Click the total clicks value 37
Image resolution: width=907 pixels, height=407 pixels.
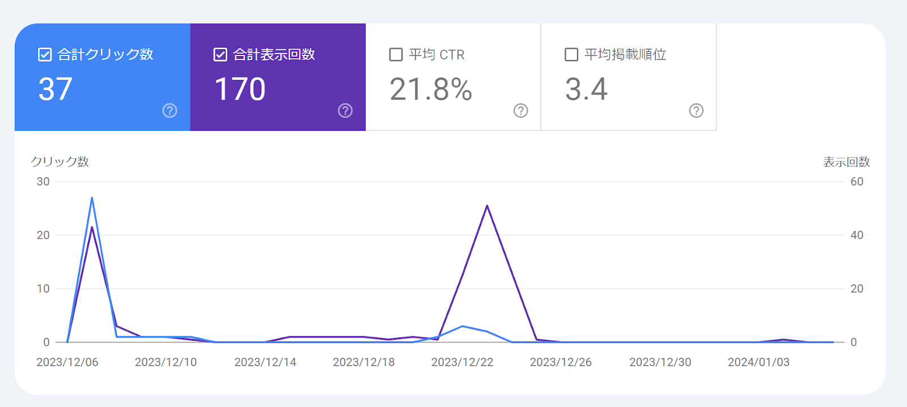coord(56,89)
